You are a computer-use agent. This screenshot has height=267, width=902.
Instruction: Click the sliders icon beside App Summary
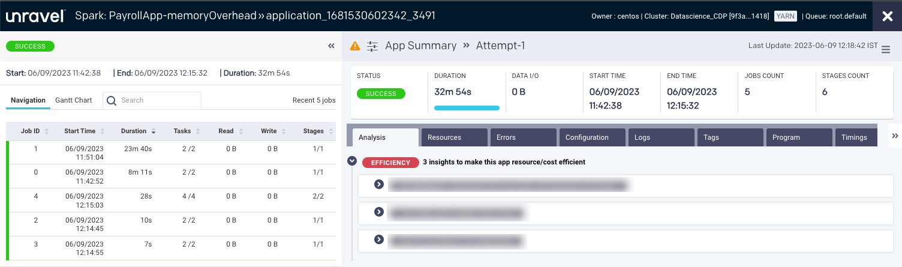tap(372, 46)
